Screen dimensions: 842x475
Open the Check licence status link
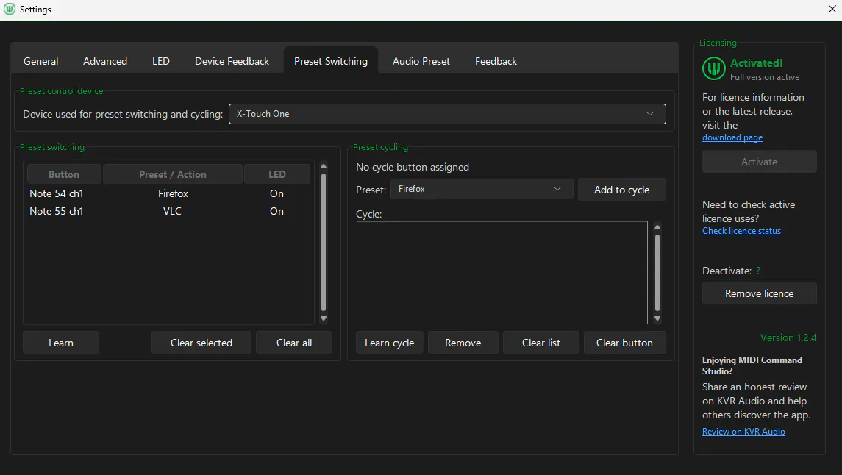tap(741, 231)
